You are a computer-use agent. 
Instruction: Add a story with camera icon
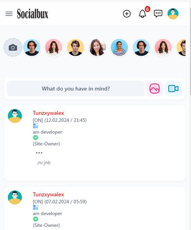click(13, 47)
